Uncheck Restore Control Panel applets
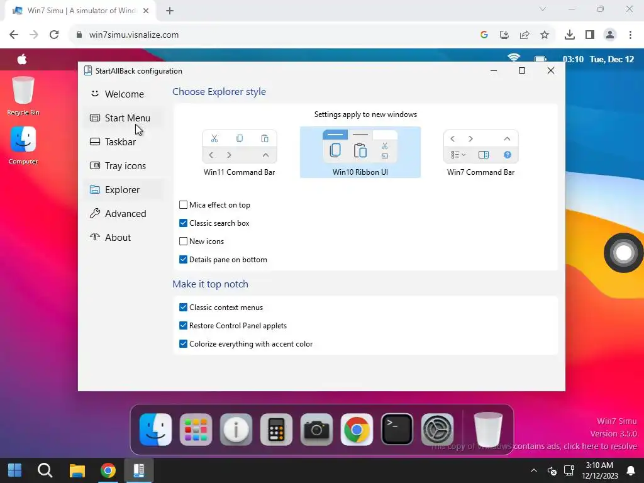Viewport: 644px width, 483px height. pos(183,326)
